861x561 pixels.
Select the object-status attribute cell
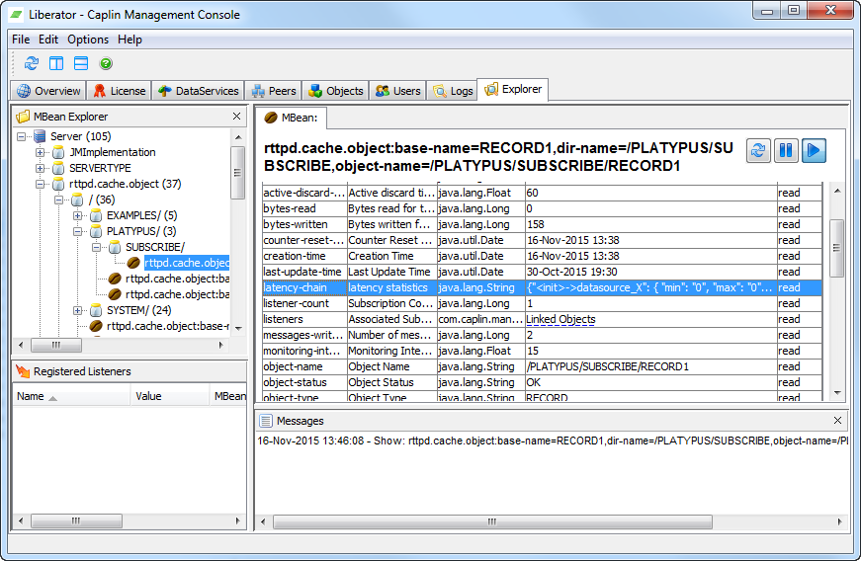click(304, 382)
